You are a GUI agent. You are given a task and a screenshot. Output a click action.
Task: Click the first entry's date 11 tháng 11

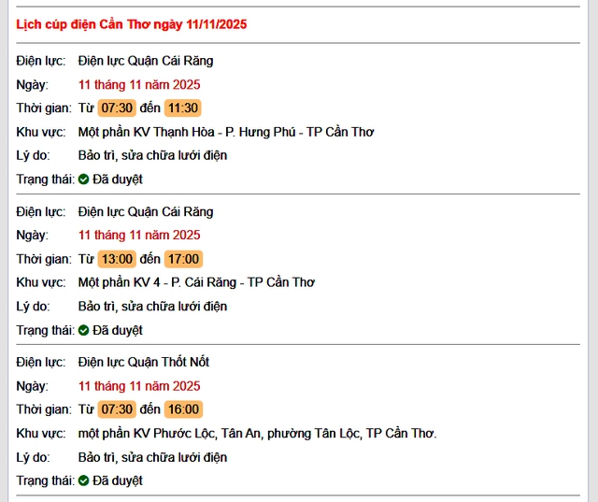tap(139, 84)
